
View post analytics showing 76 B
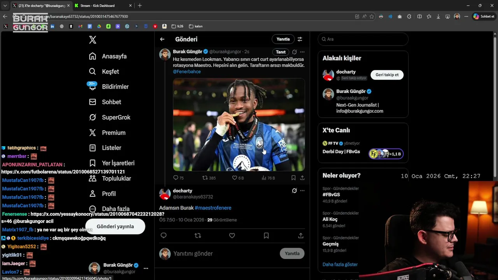pyautogui.click(x=268, y=178)
